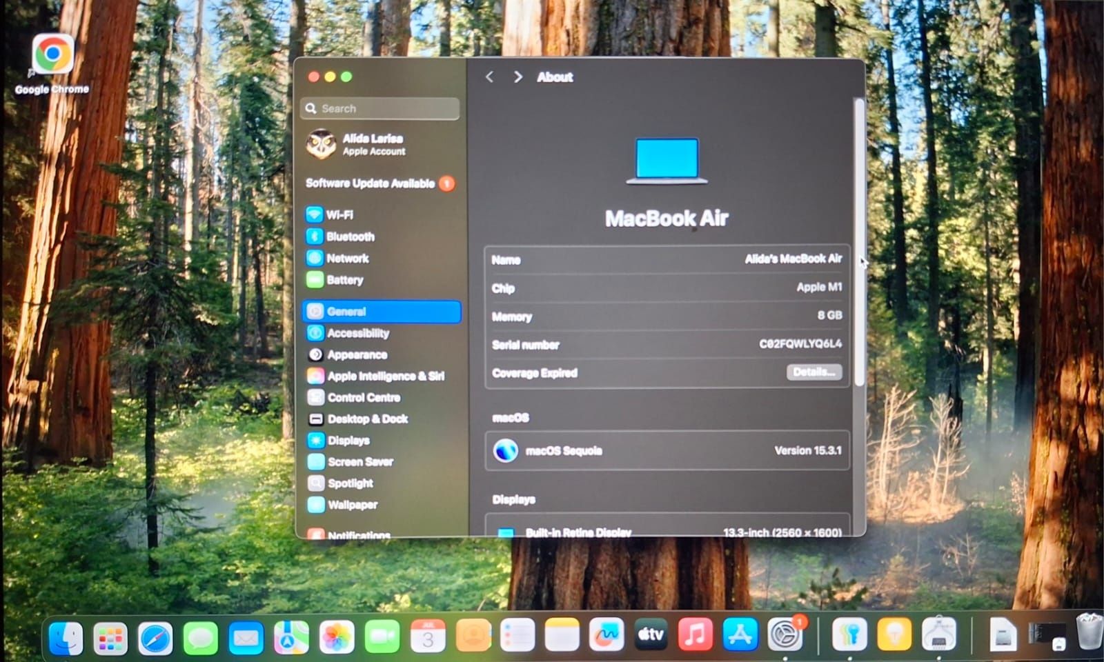Click the settings Search field
This screenshot has width=1104, height=662.
pyautogui.click(x=380, y=108)
